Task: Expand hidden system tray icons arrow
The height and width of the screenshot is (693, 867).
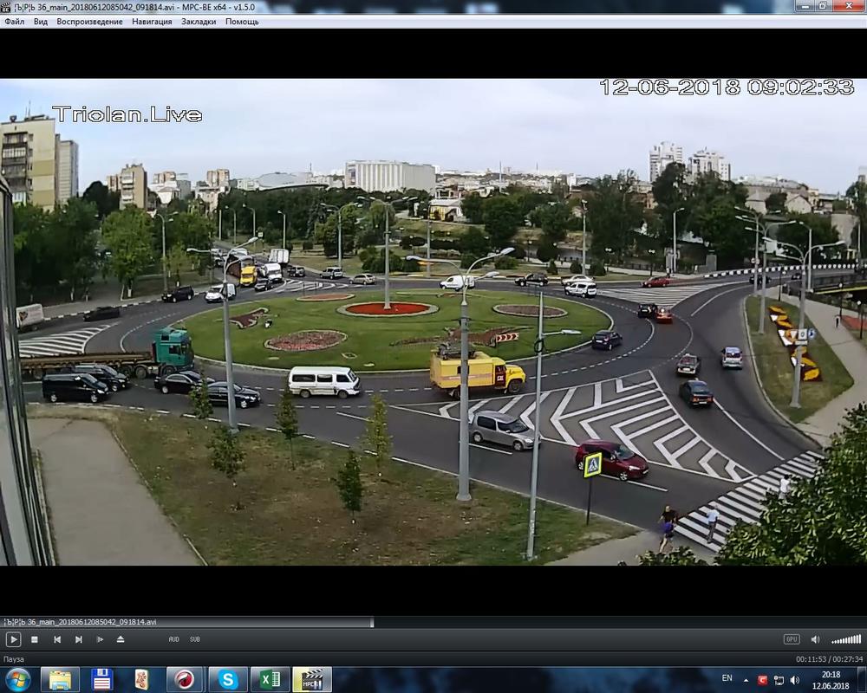Action: tap(746, 680)
